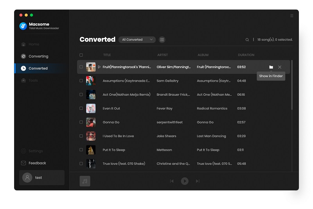Screen dimensions: 313x209
Task: Click the Converted clock icon
Action: coord(23,68)
